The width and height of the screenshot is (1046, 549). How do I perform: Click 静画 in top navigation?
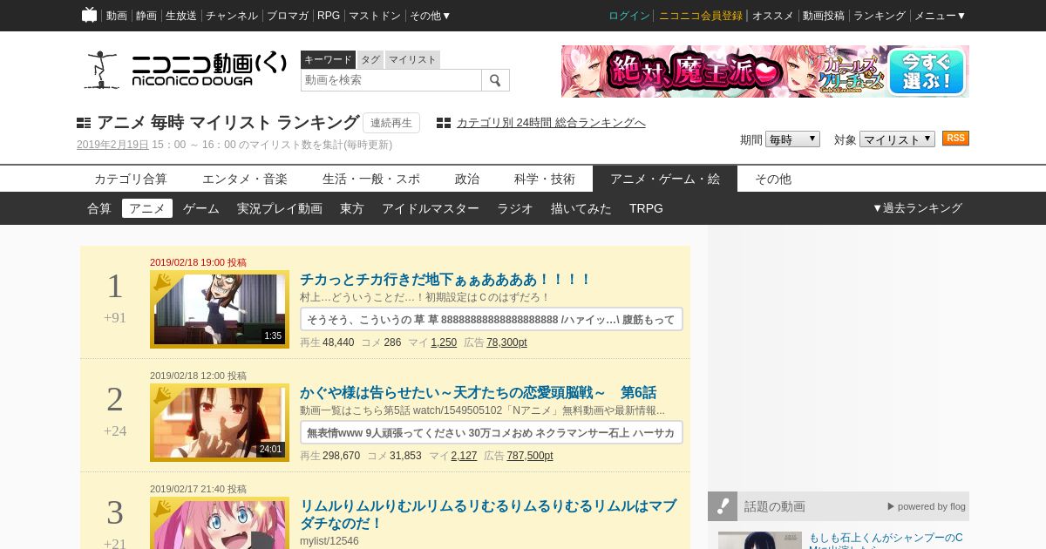point(146,16)
